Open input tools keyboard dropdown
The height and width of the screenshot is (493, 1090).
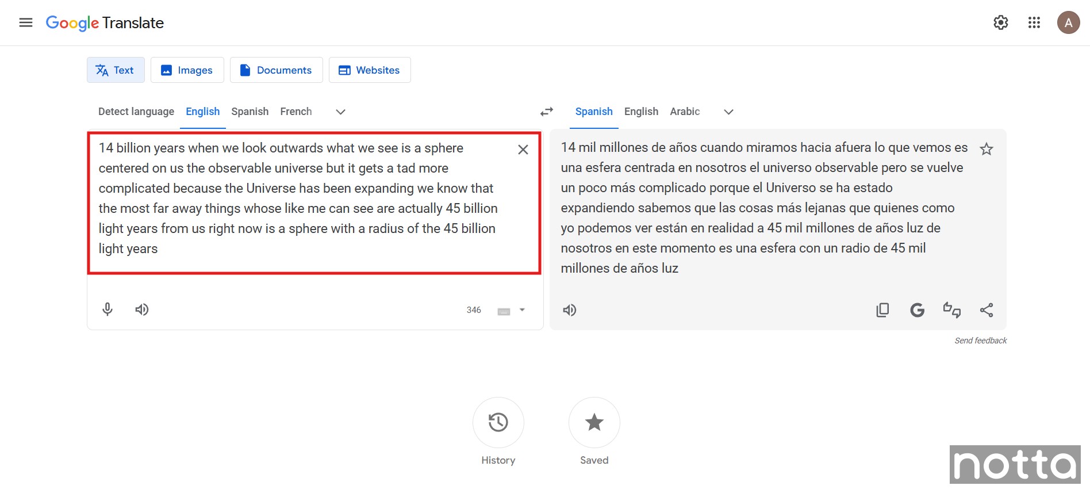[x=522, y=310]
